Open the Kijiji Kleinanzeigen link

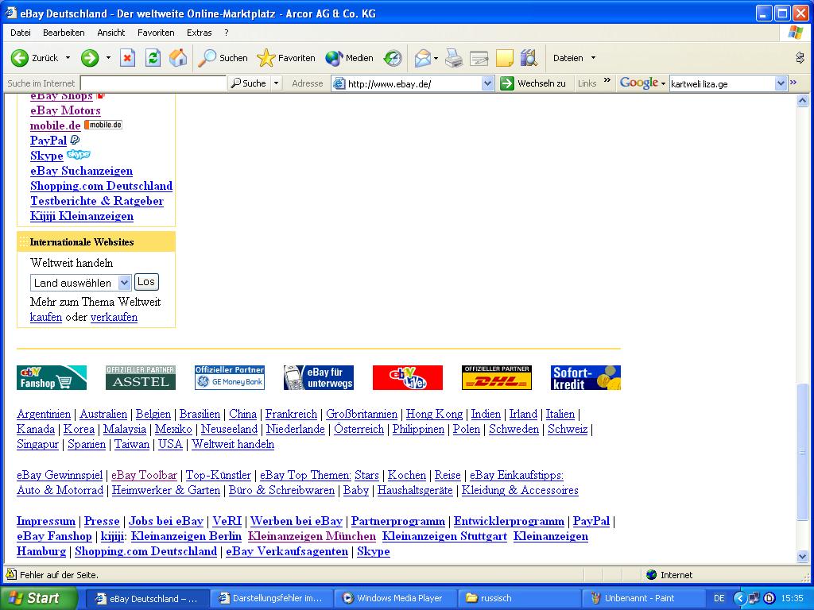(82, 216)
